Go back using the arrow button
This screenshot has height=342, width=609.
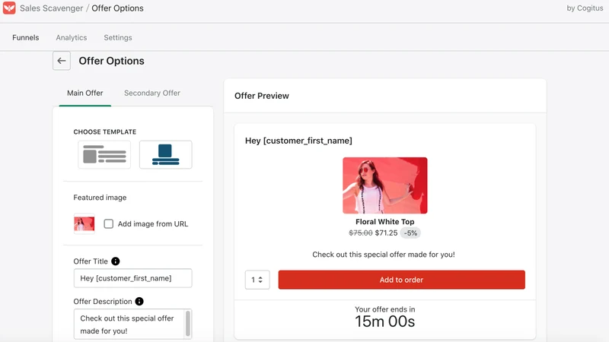pos(62,61)
